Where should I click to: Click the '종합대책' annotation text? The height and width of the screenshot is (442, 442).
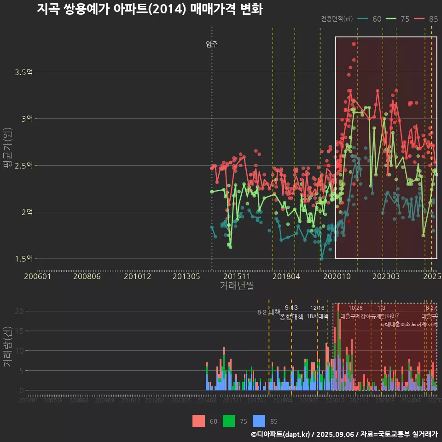(291, 317)
